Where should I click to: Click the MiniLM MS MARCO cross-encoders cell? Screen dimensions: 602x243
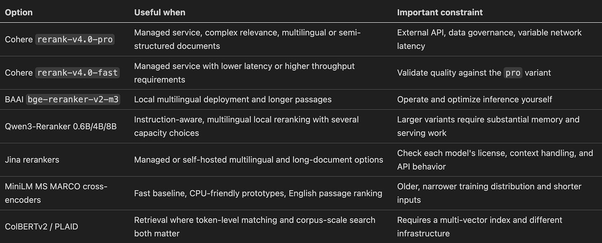(x=56, y=193)
